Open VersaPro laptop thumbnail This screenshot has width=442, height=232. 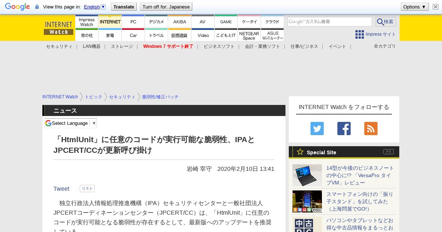[307, 175]
